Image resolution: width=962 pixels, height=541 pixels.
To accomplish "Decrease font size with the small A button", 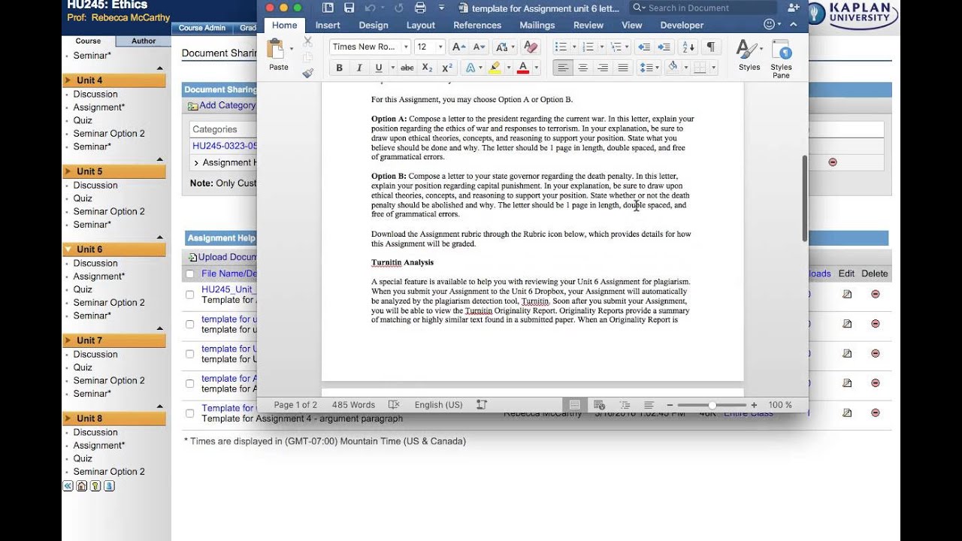I will click(479, 47).
